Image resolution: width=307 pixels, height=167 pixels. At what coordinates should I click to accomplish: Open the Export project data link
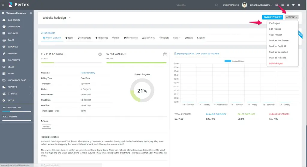pyautogui.click(x=184, y=54)
